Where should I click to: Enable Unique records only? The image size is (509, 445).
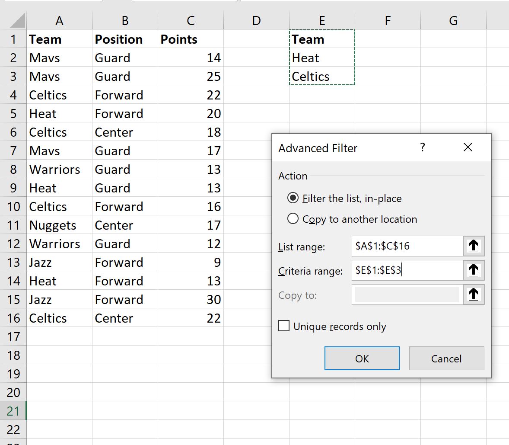point(284,326)
